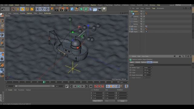This screenshot has height=109, width=194.
Task: Toggle visibility dots for Camera object
Action: [143, 16]
